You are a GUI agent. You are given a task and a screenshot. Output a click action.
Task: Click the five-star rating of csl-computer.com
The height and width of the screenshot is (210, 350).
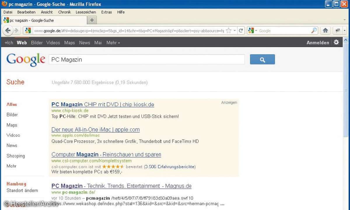click(x=113, y=167)
